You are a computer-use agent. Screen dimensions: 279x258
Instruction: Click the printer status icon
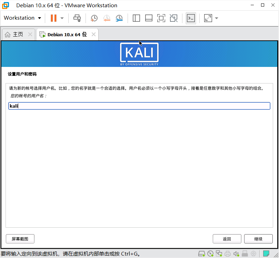(228, 254)
